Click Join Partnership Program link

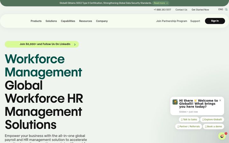pyautogui.click(x=171, y=21)
